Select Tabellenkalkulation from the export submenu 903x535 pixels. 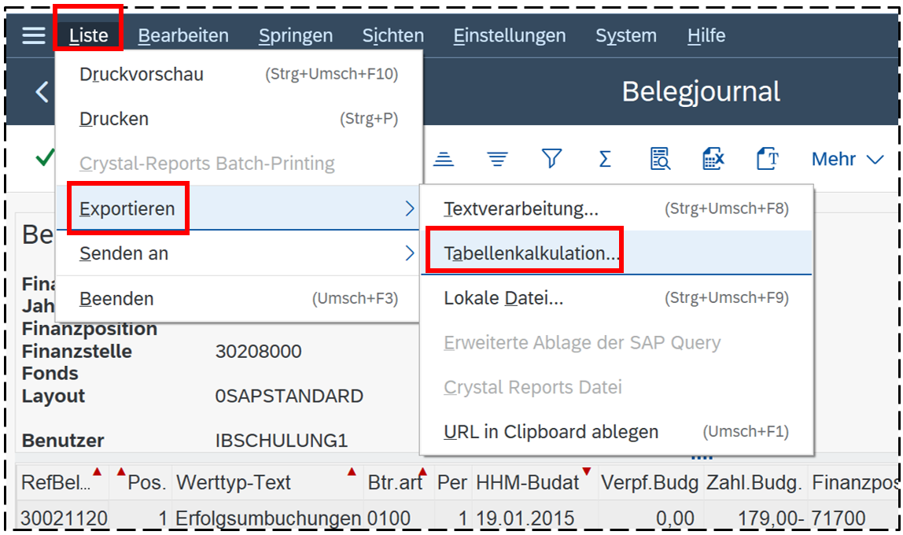[x=531, y=253]
